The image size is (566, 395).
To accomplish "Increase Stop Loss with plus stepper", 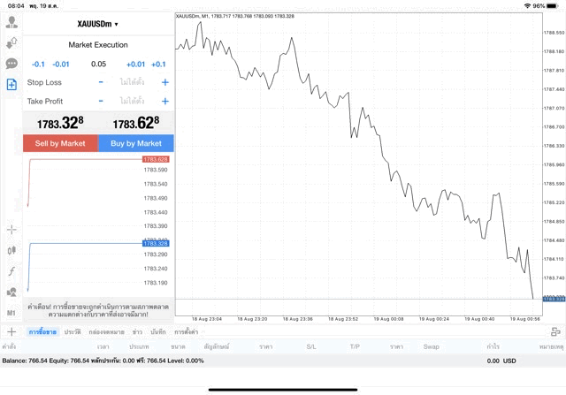I will tap(165, 82).
